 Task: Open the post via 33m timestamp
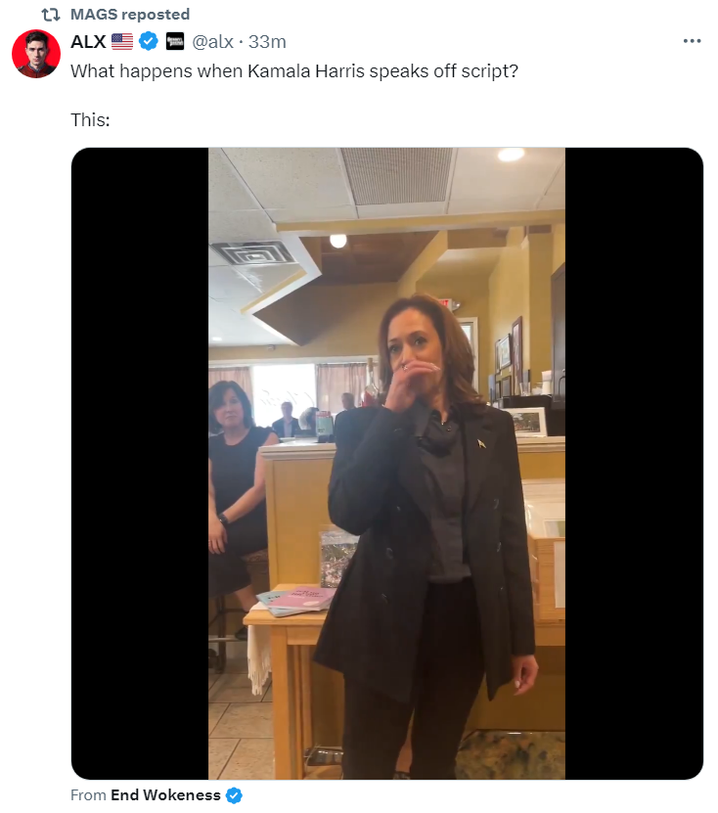pos(267,41)
